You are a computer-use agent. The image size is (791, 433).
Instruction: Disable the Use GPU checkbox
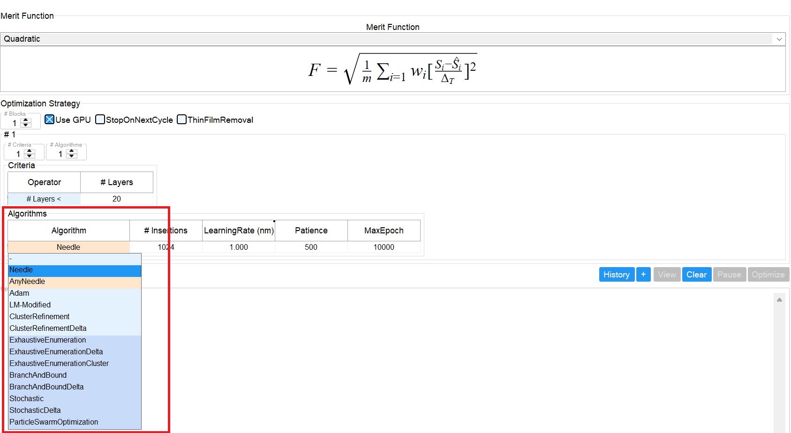(x=50, y=119)
